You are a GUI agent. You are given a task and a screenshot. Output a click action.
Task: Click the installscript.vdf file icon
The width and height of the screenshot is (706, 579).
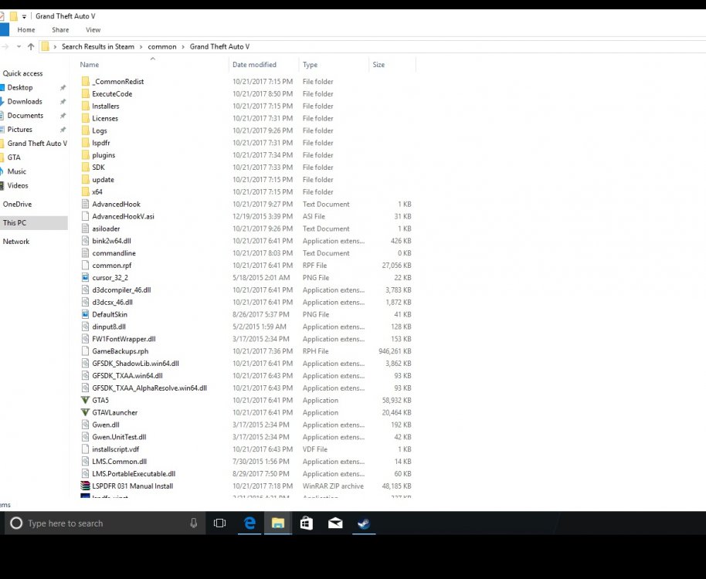click(x=85, y=449)
